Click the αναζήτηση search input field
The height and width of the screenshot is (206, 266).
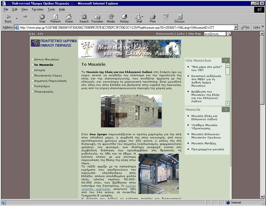tap(215, 34)
